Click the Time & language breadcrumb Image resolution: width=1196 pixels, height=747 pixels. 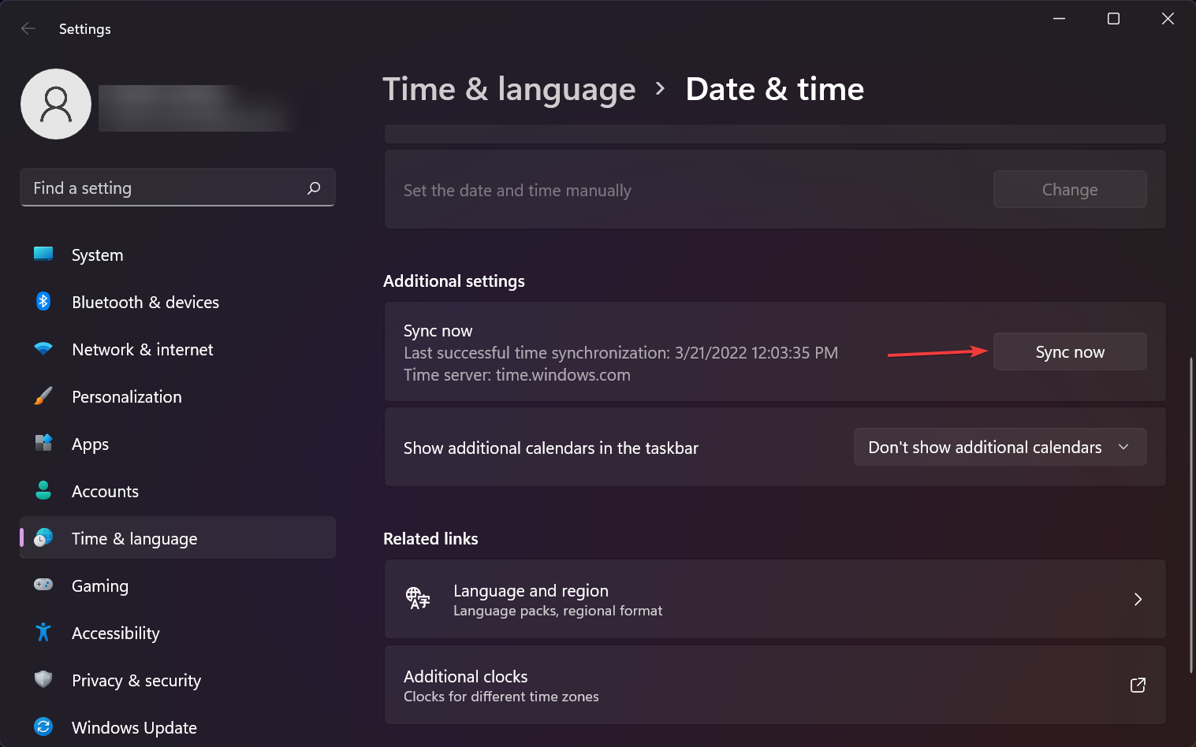[x=509, y=89]
